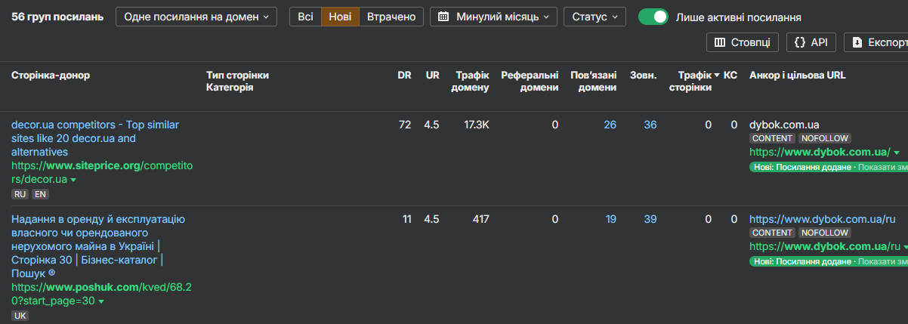Sort by the DR column header

pyautogui.click(x=404, y=76)
